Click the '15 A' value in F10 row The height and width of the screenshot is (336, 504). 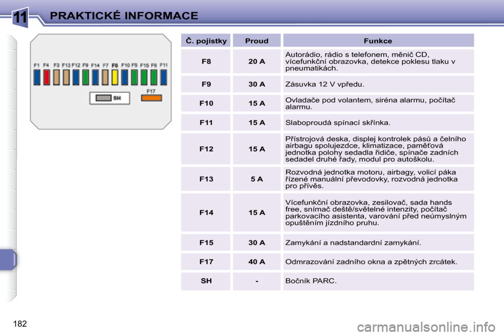click(x=257, y=103)
